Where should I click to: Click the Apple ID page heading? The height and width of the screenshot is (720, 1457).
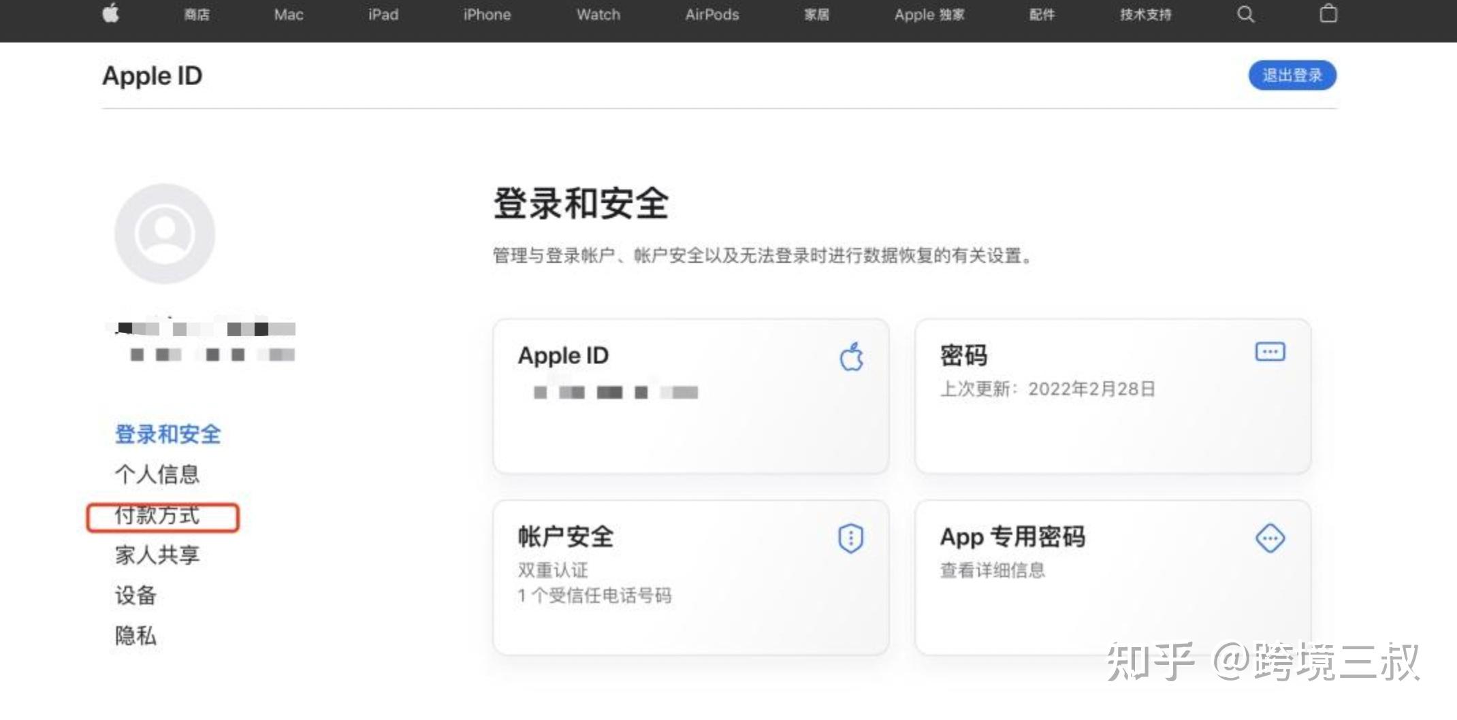click(x=153, y=76)
